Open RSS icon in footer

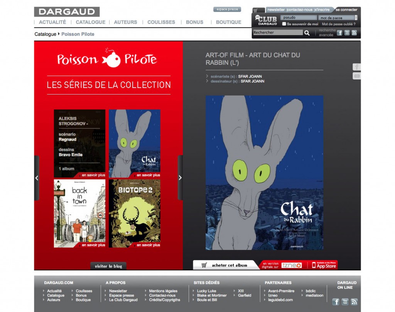click(x=354, y=302)
